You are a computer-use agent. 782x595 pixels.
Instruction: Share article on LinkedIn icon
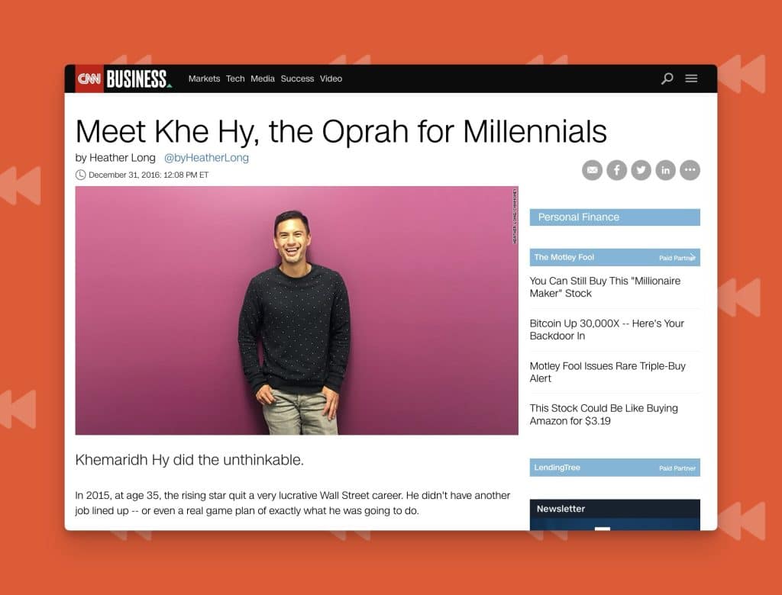tap(665, 170)
